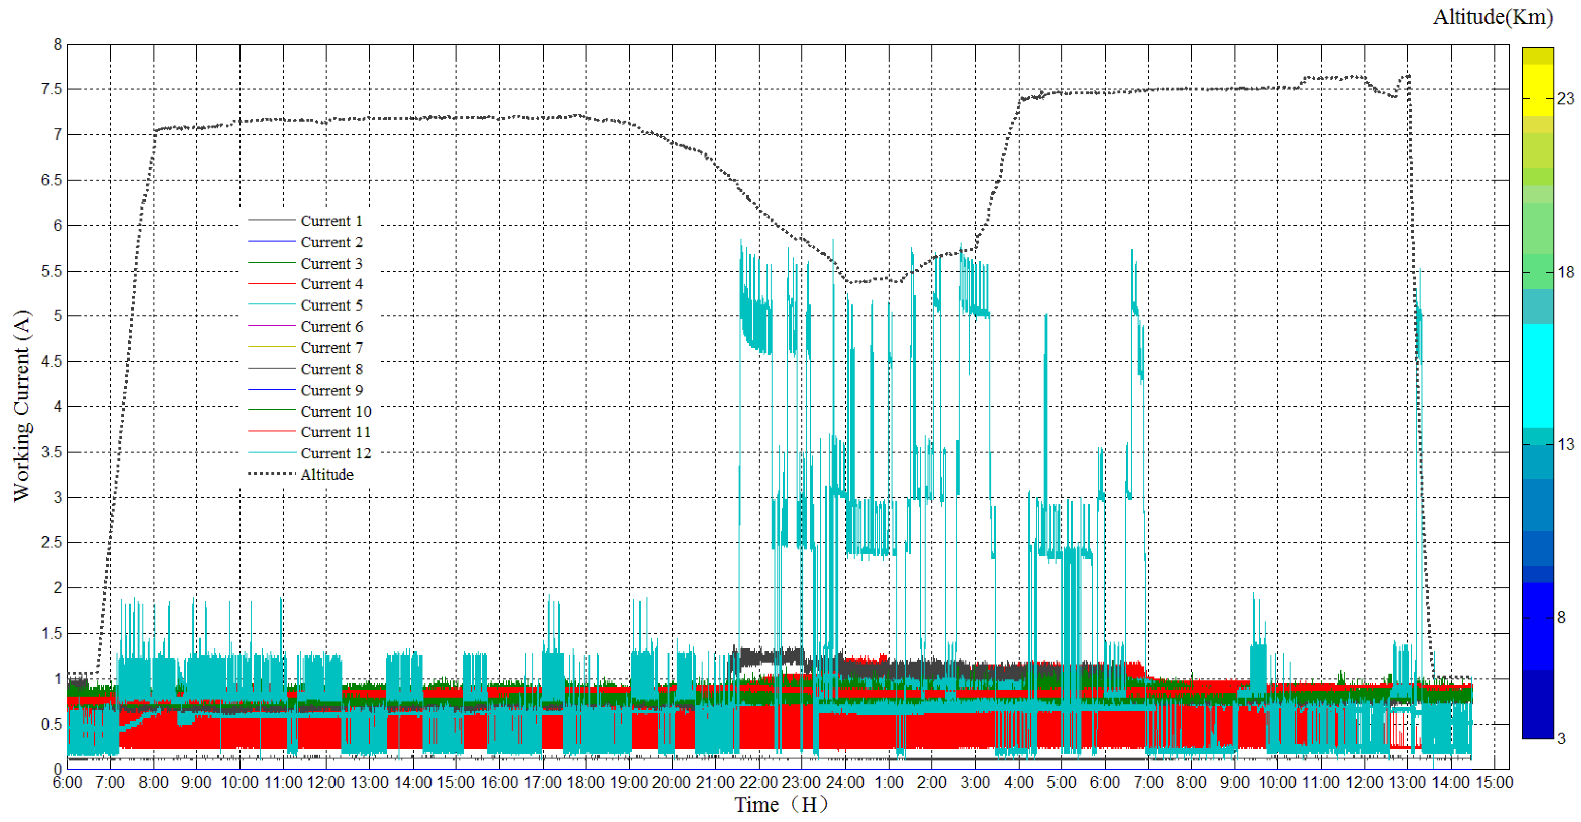Click the Time (H) axis label
This screenshot has height=822, width=1581.
tap(781, 805)
